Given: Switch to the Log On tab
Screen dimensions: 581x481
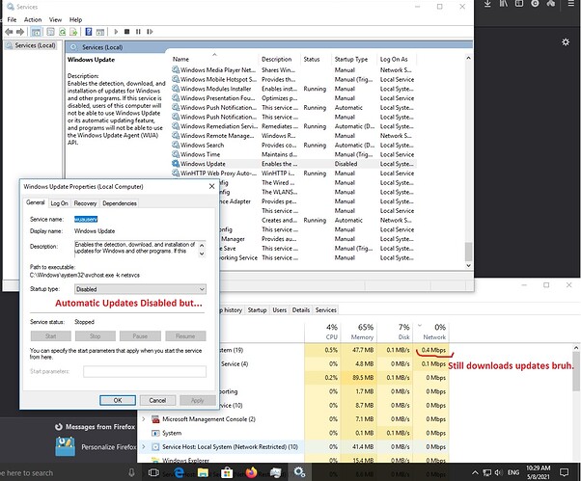Looking at the screenshot, I should pos(59,203).
